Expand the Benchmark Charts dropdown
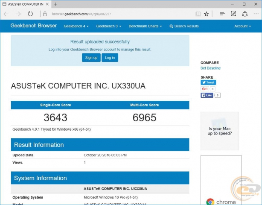Viewport: 262px width, 205px height. pyautogui.click(x=145, y=26)
